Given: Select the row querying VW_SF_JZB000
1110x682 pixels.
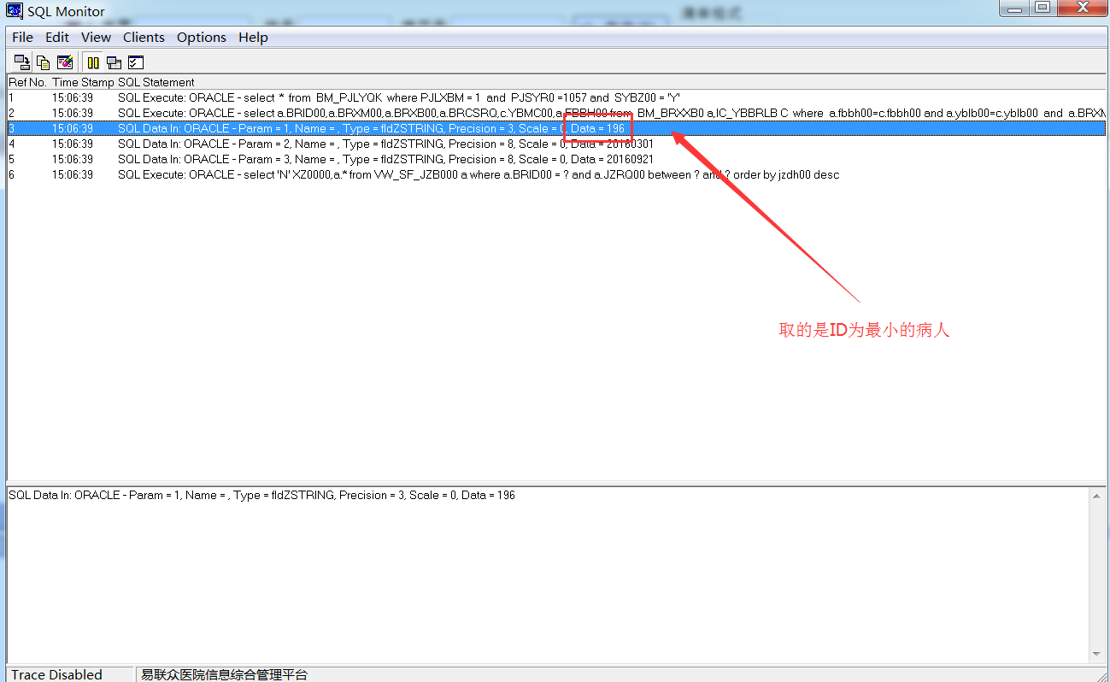Looking at the screenshot, I should pyautogui.click(x=556, y=174).
